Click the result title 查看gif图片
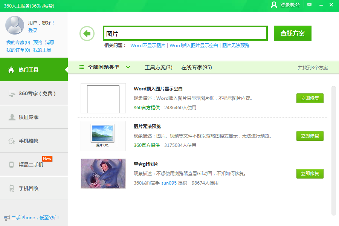Image resolution: width=339 pixels, height=226 pixels. [x=146, y=164]
